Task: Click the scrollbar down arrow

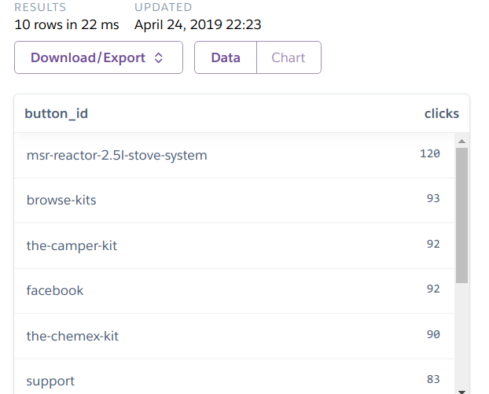Action: click(461, 388)
